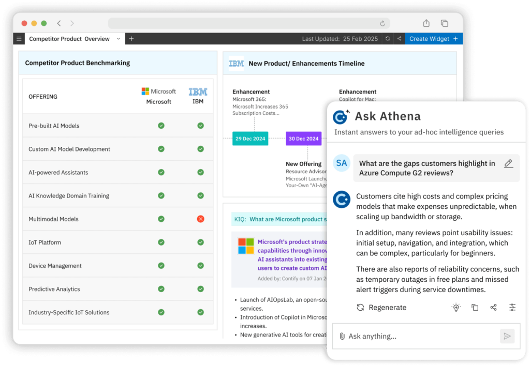Select the Competitor Product Overview tab
The image size is (530, 366).
tap(70, 38)
